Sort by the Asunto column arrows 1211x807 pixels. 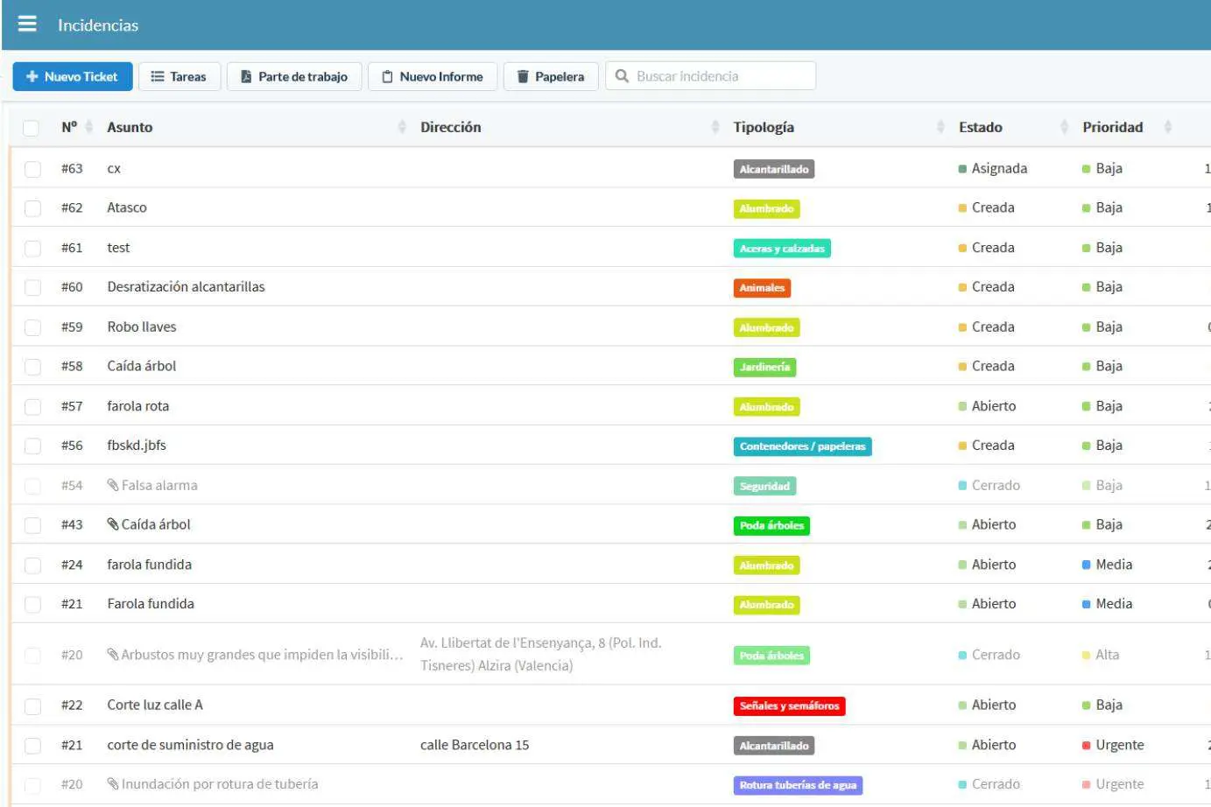pyautogui.click(x=402, y=127)
